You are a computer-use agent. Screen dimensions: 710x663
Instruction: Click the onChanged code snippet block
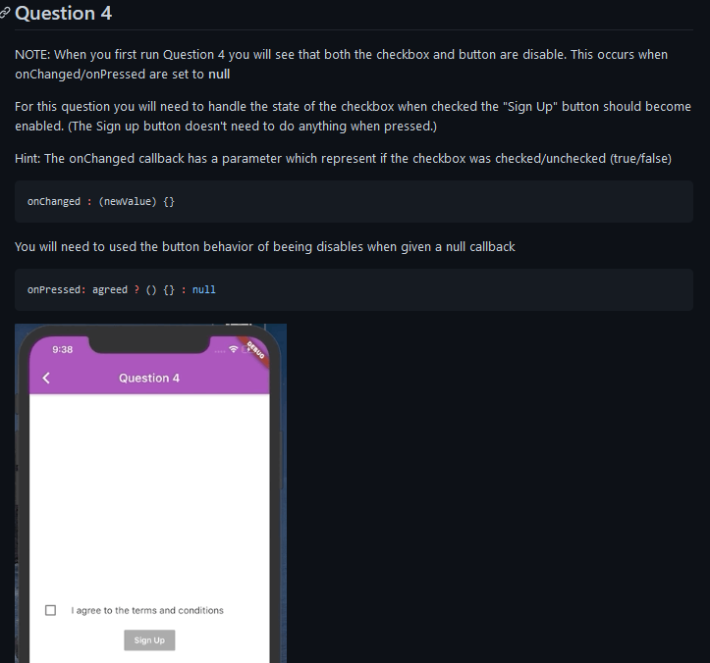354,202
